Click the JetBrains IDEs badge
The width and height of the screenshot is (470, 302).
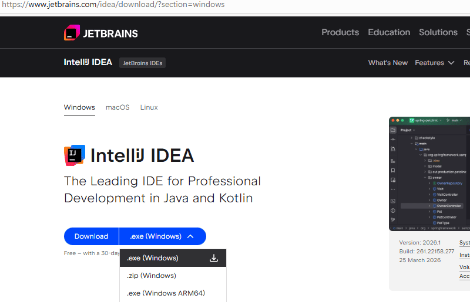(x=142, y=63)
